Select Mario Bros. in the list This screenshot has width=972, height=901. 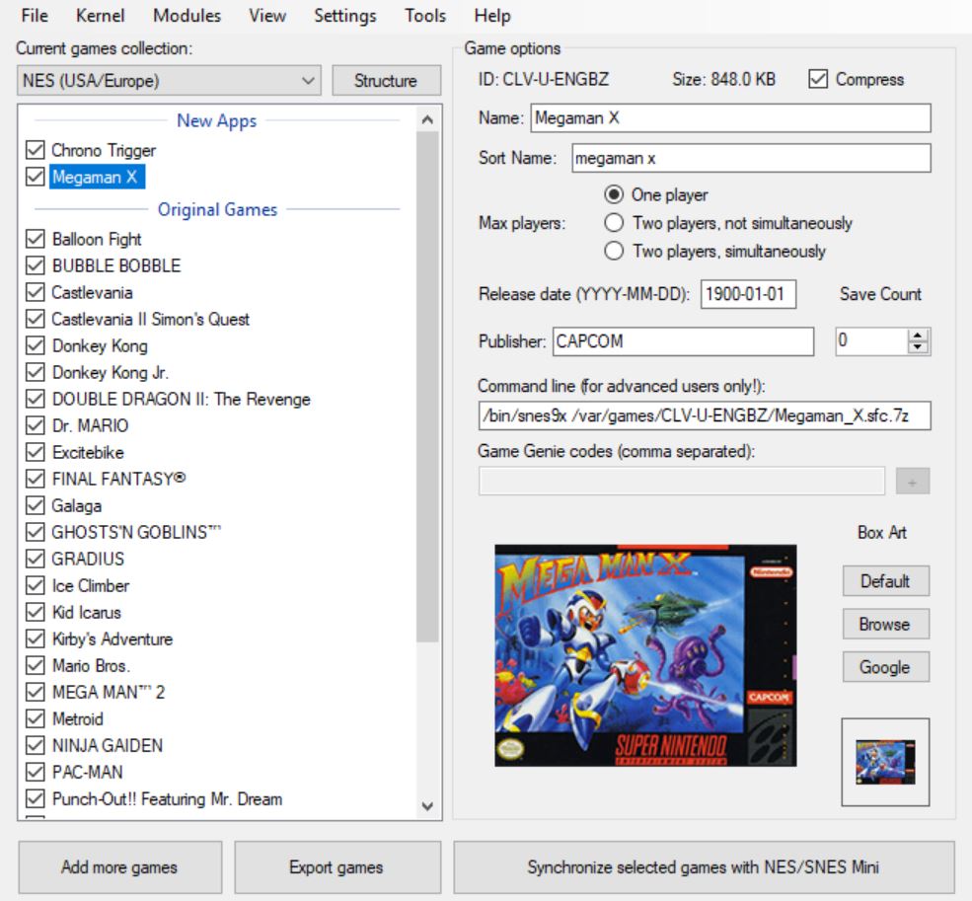tap(91, 665)
